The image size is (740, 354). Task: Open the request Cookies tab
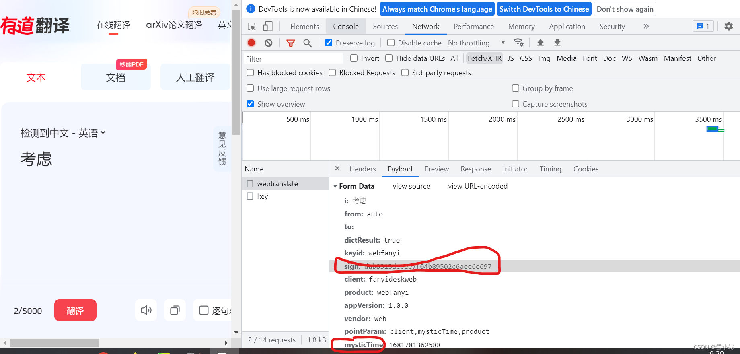coord(586,169)
